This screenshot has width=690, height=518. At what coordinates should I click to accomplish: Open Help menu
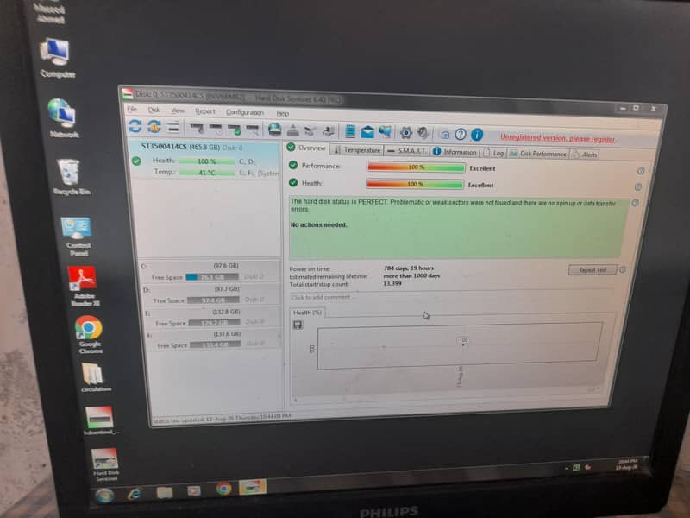coord(283,113)
